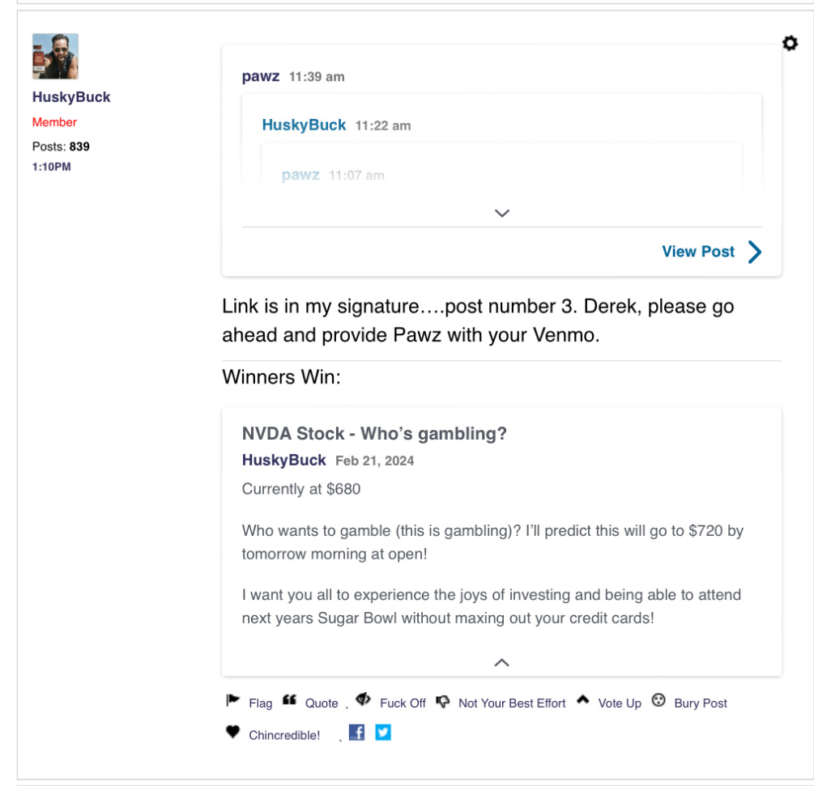The image size is (814, 786).
Task: Click the Vote Up arrow icon
Action: click(582, 700)
